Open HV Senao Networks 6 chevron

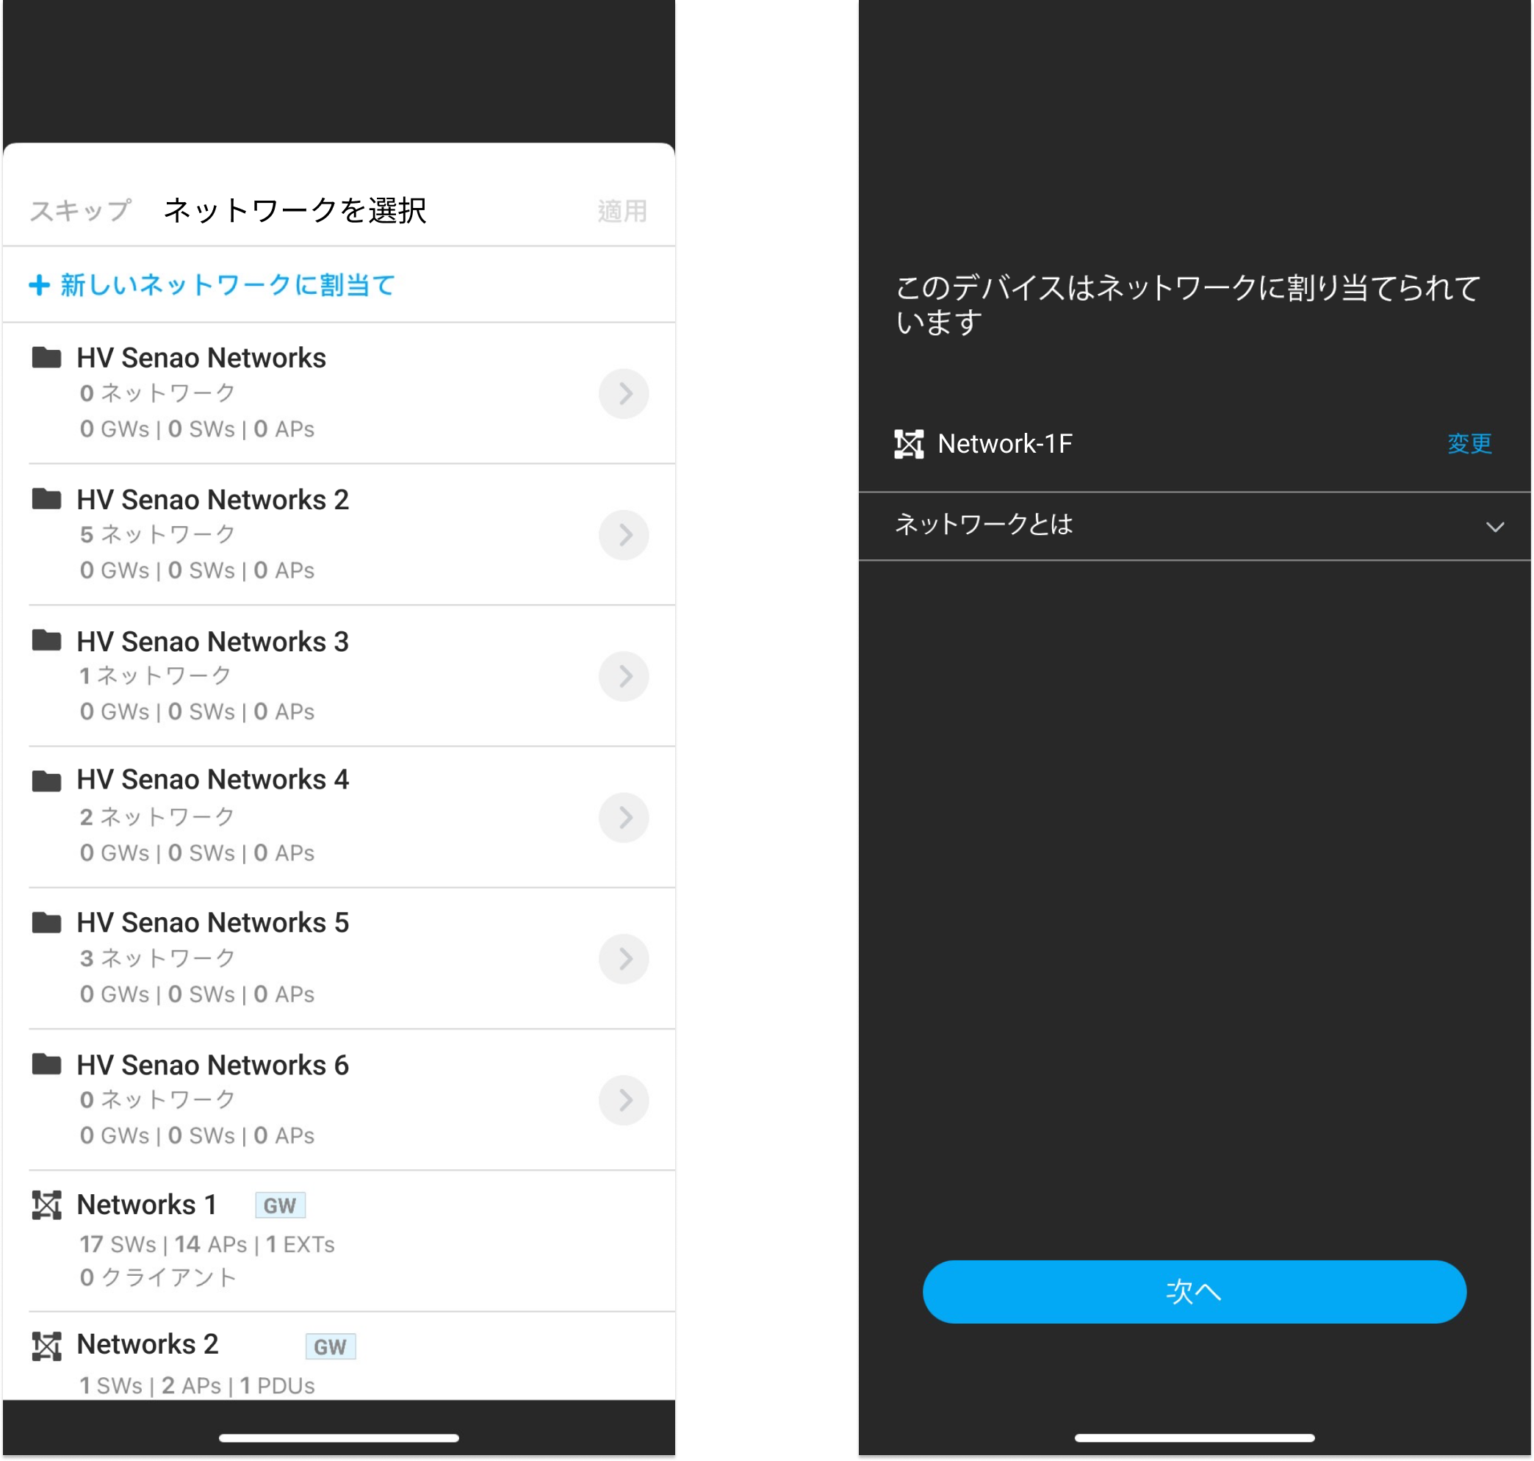pos(623,1099)
